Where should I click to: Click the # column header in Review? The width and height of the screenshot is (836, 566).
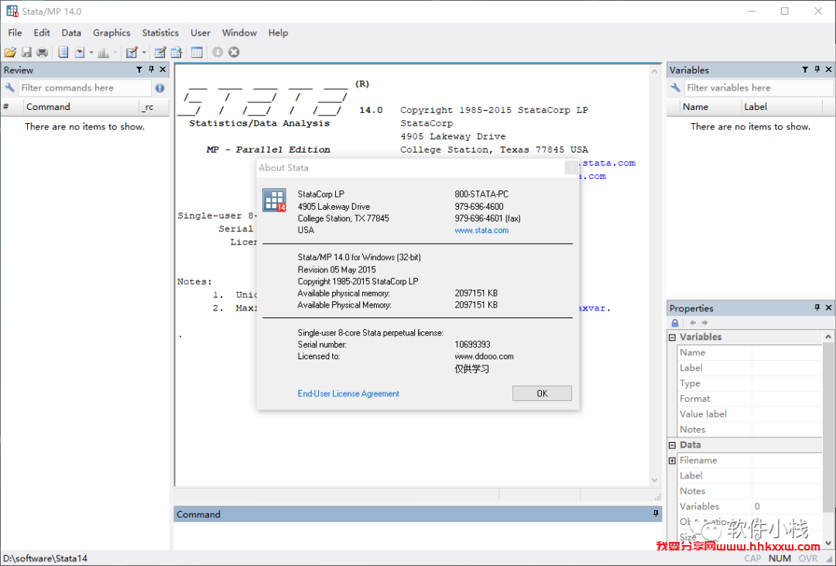[x=12, y=107]
